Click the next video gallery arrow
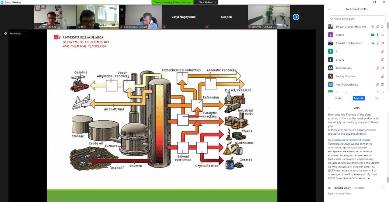This screenshot has width=389, height=202. [296, 17]
